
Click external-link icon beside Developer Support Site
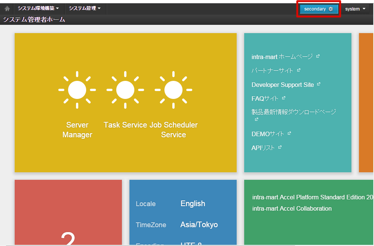[x=319, y=84]
